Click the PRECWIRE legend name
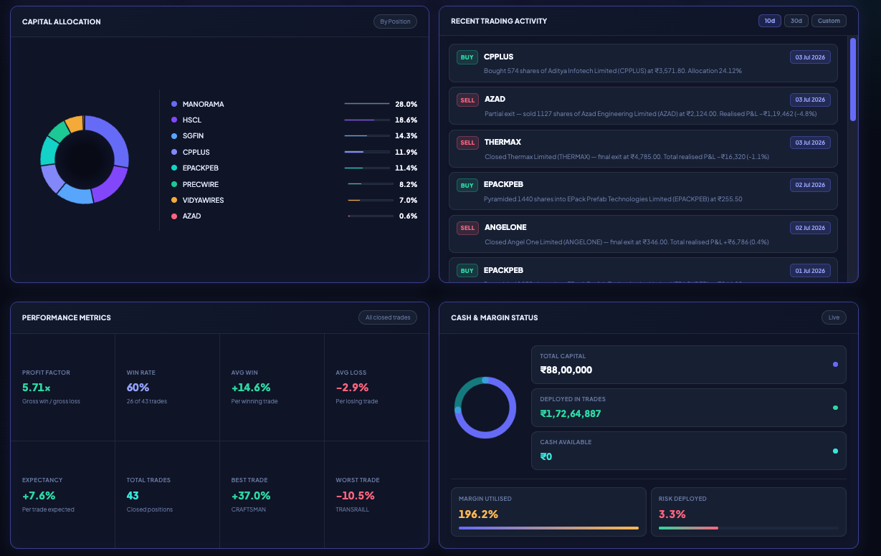The width and height of the screenshot is (881, 556). coord(201,184)
